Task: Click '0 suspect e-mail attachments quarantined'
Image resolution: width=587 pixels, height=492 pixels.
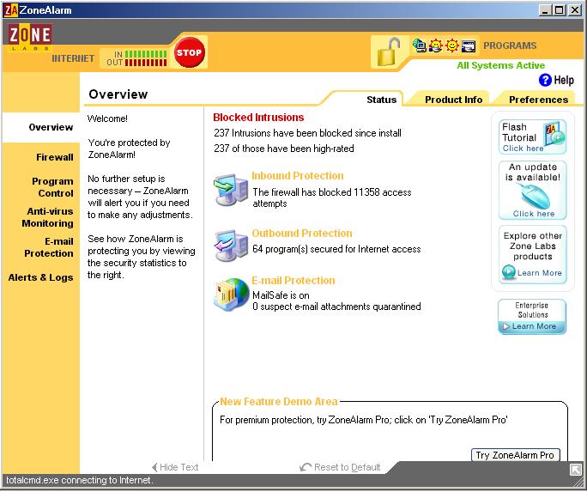Action: pos(336,307)
